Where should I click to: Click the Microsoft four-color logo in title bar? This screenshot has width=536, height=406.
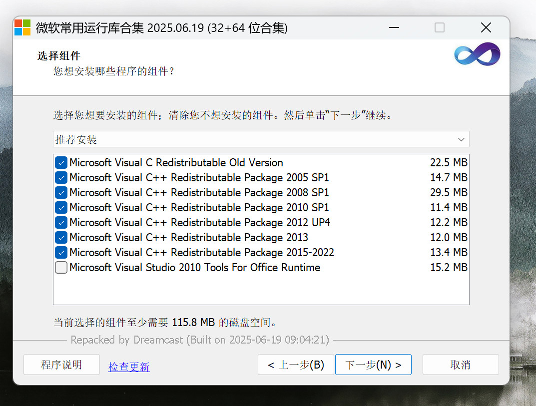[x=22, y=27]
